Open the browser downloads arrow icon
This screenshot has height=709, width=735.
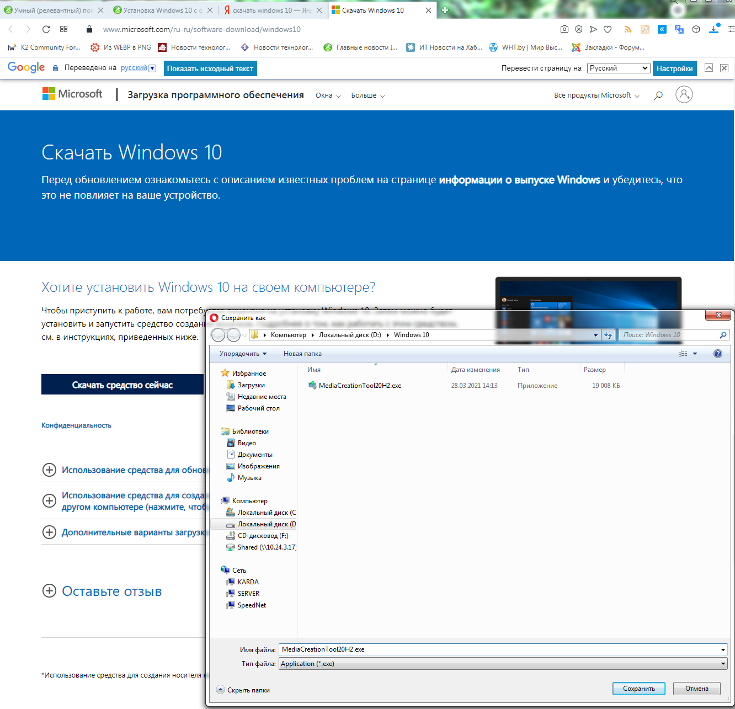tap(714, 29)
